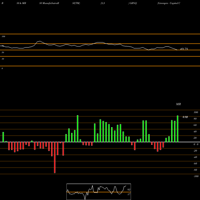Click the MR axis label -60
The width and height of the screenshot is (200, 200).
[x=195, y=164]
